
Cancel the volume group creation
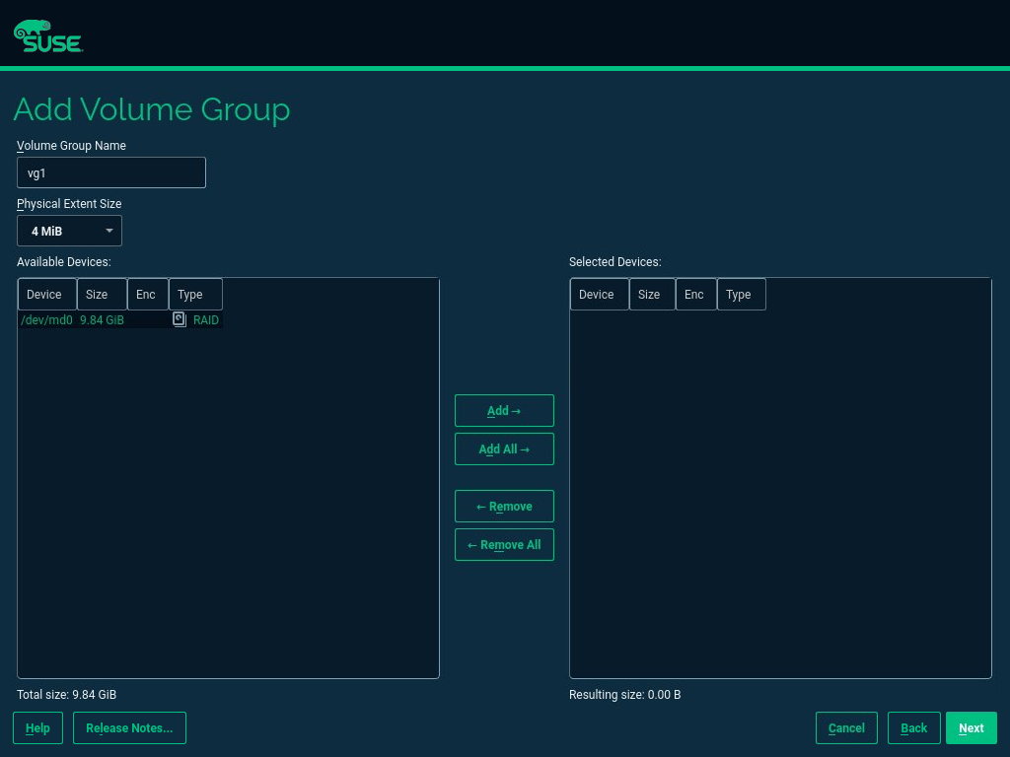point(846,728)
